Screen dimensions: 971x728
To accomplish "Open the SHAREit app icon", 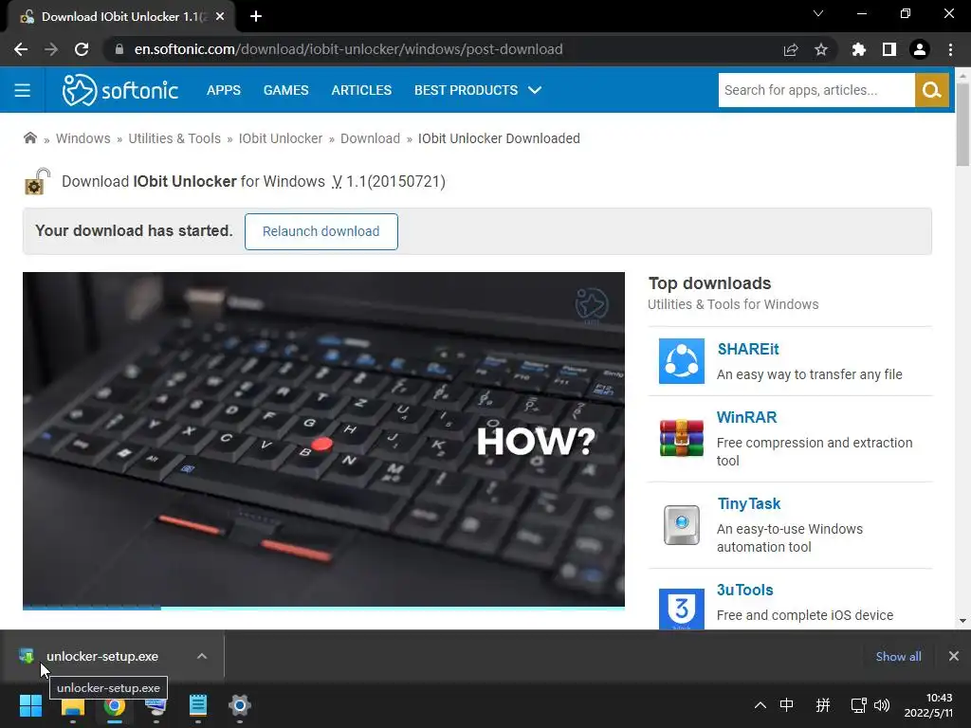I will click(681, 361).
